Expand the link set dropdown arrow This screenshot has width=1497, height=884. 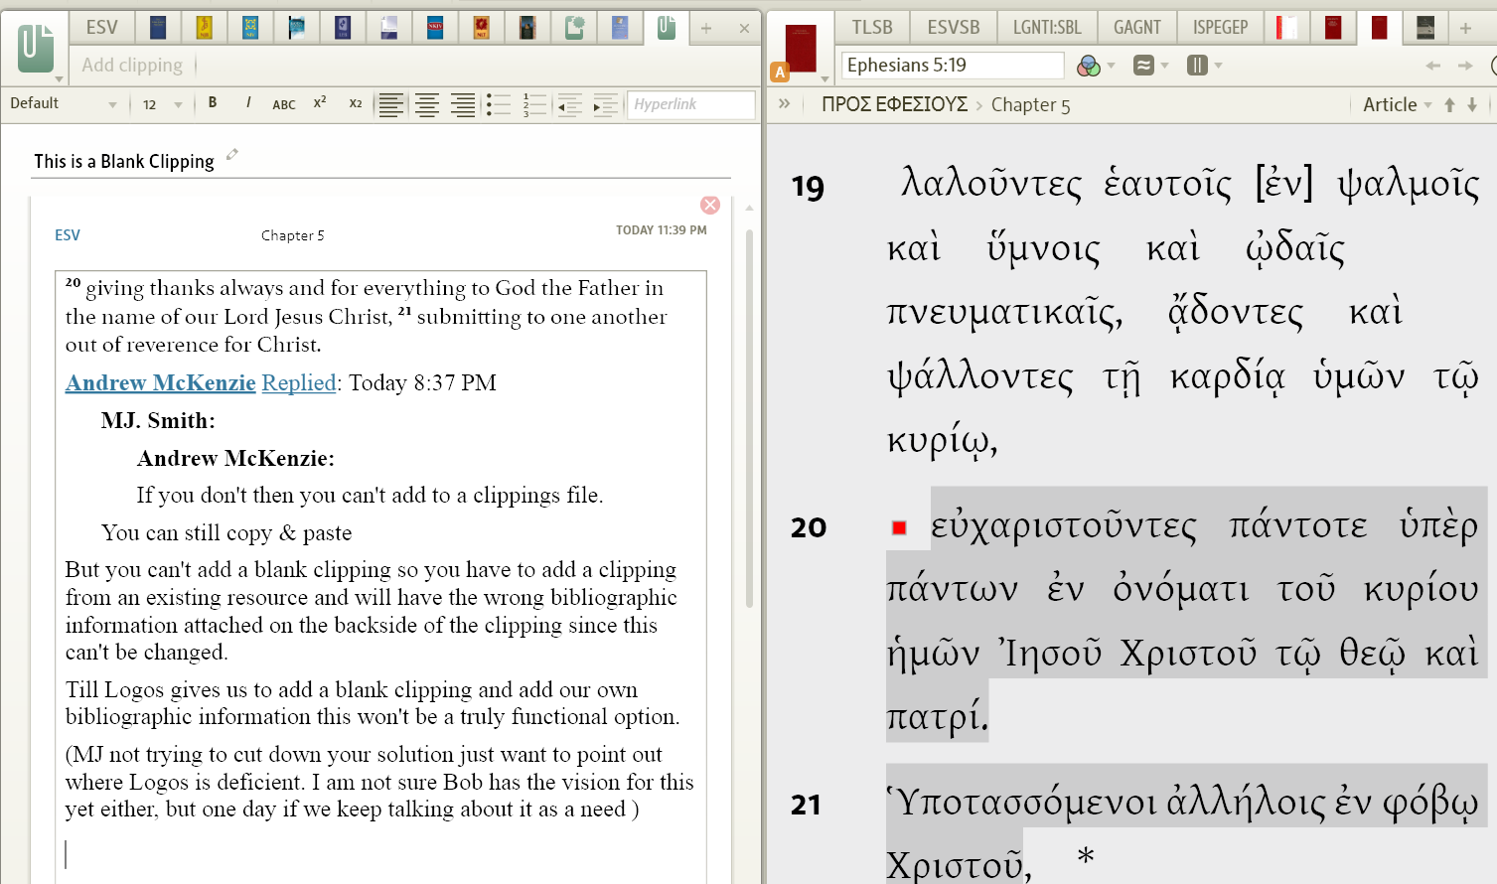coord(1218,67)
